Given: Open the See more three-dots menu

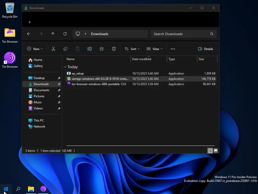Looking at the screenshot, I should pyautogui.click(x=173, y=49).
